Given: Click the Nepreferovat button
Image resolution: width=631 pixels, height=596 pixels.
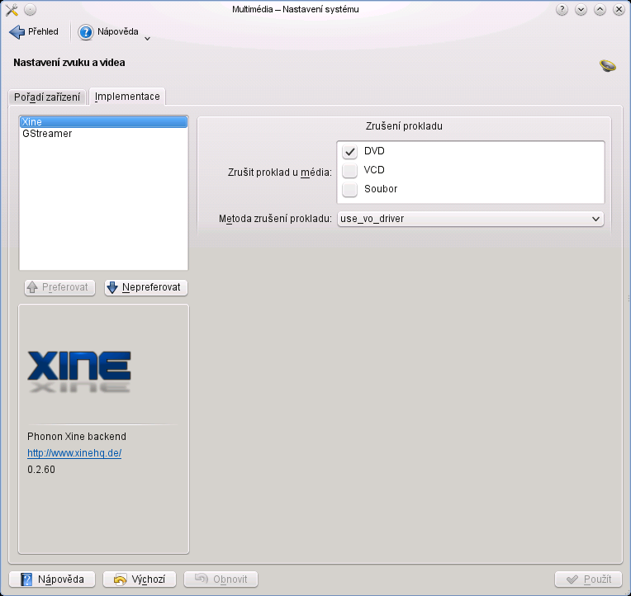Looking at the screenshot, I should tap(146, 287).
